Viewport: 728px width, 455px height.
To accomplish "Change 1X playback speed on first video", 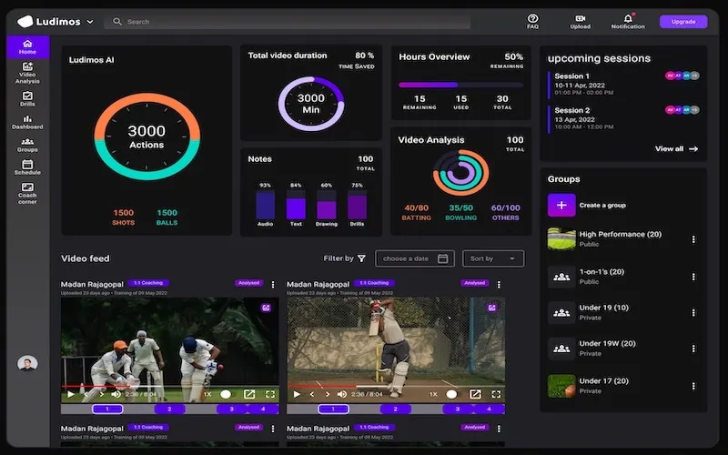I will 207,394.
